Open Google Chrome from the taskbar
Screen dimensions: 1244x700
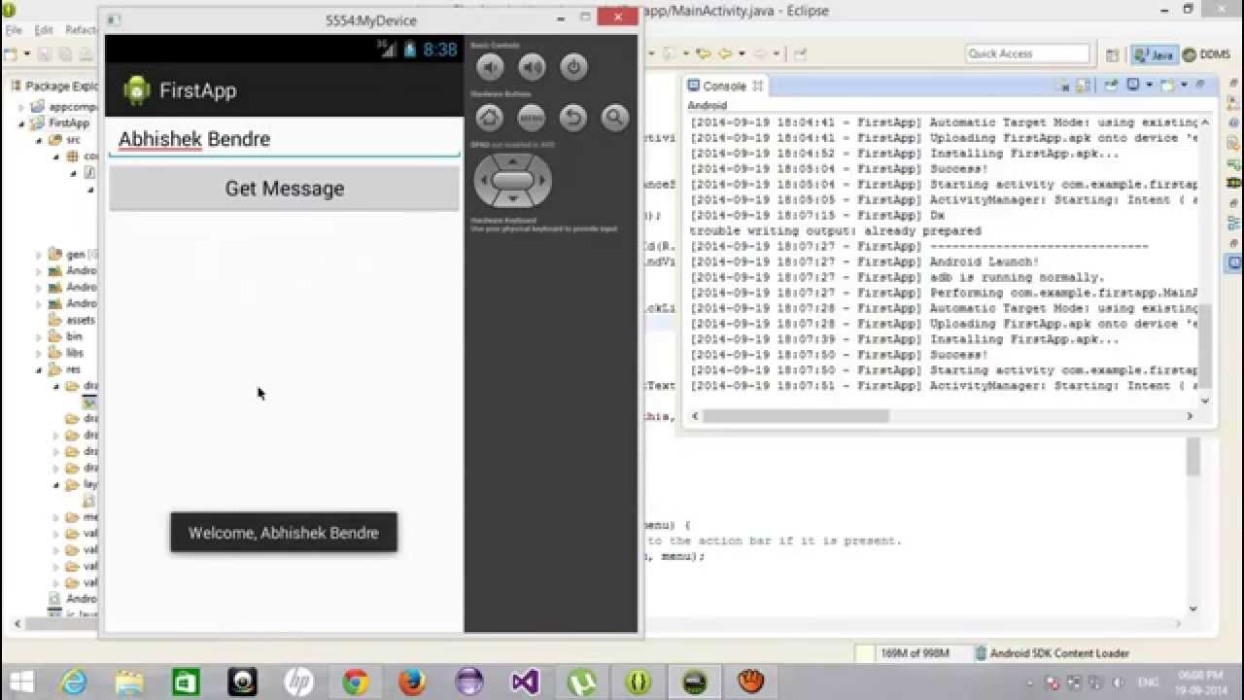point(355,682)
